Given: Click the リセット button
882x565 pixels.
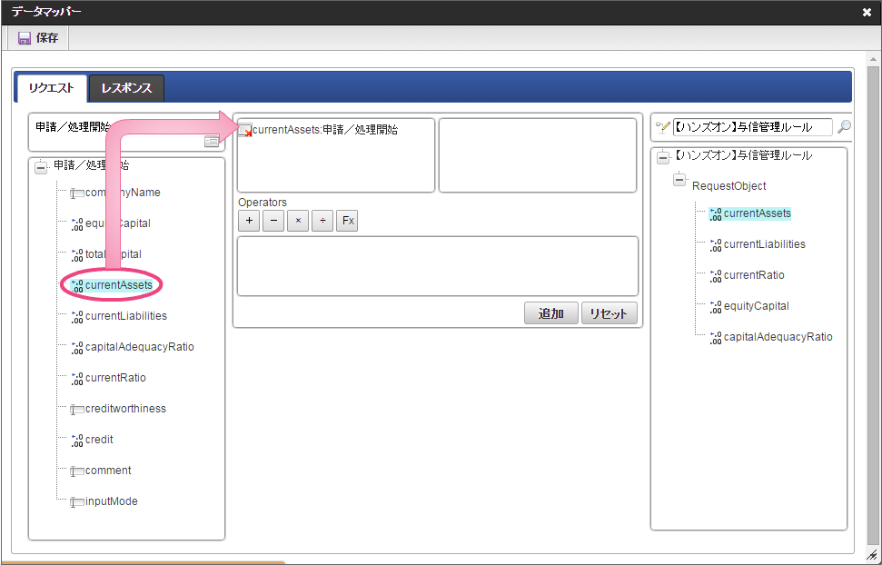Looking at the screenshot, I should click(609, 313).
